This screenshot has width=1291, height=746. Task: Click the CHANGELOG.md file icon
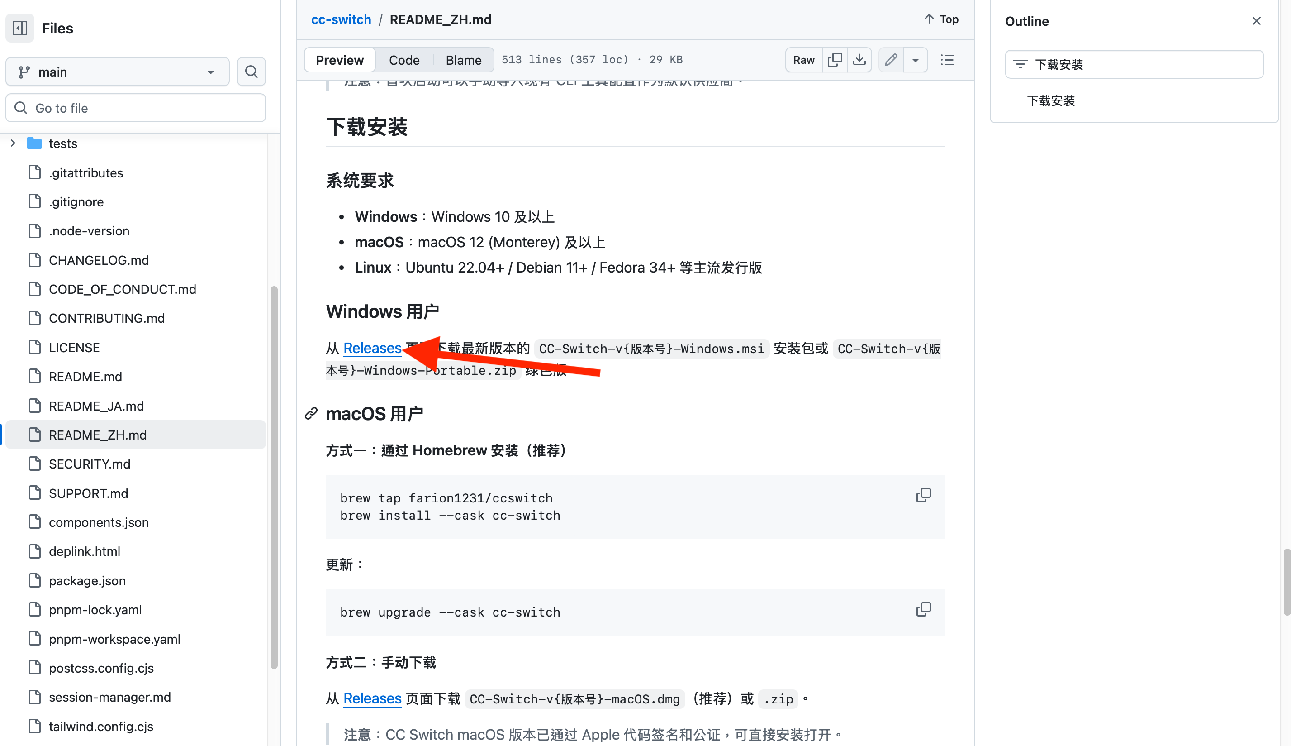[x=35, y=260]
